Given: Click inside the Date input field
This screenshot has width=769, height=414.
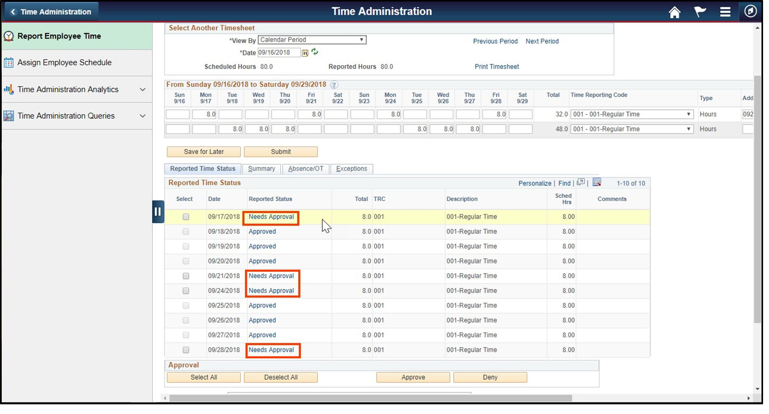Looking at the screenshot, I should click(278, 53).
